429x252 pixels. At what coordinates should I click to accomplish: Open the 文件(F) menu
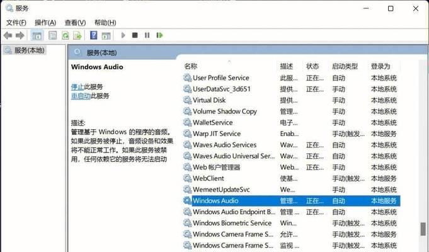16,23
